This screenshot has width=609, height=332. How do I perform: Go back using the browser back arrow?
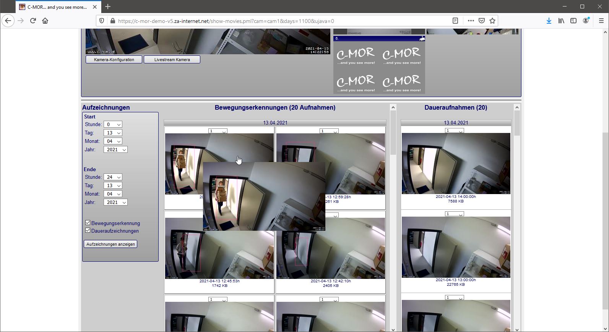pos(8,21)
